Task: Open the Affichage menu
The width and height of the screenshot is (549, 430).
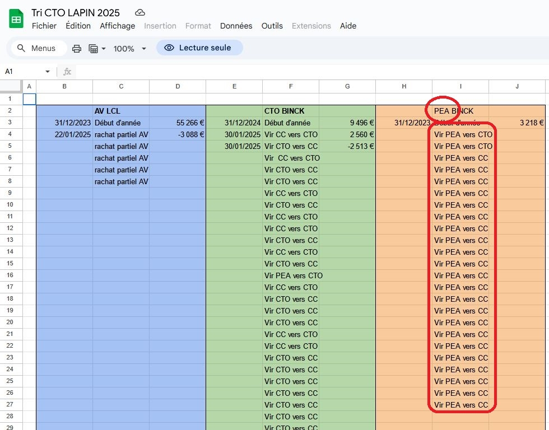Action: click(117, 26)
